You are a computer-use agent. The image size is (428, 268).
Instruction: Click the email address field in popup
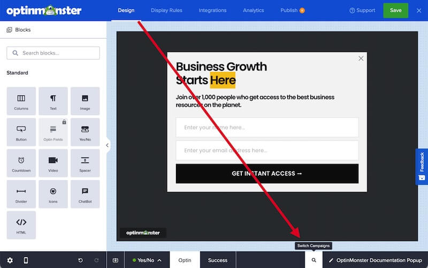267,151
